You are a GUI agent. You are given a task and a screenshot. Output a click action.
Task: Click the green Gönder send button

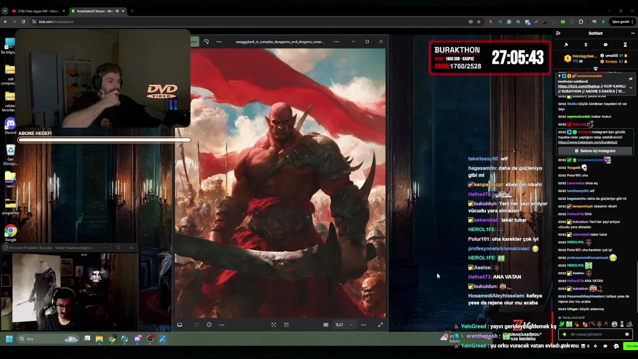pyautogui.click(x=631, y=346)
